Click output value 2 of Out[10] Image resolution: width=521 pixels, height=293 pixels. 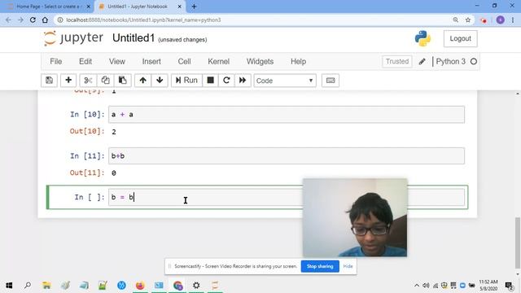pyautogui.click(x=114, y=132)
